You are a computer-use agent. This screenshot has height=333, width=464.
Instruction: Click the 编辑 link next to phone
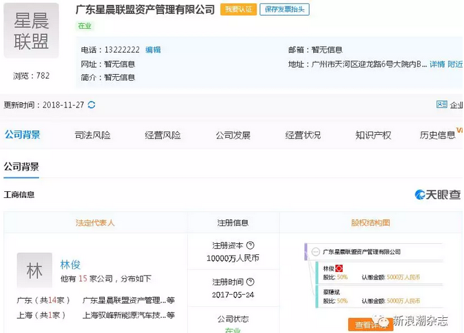pyautogui.click(x=153, y=50)
